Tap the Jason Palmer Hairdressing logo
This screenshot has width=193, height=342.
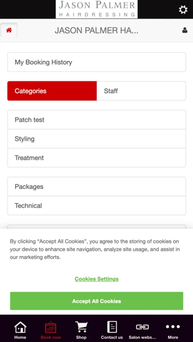click(97, 9)
